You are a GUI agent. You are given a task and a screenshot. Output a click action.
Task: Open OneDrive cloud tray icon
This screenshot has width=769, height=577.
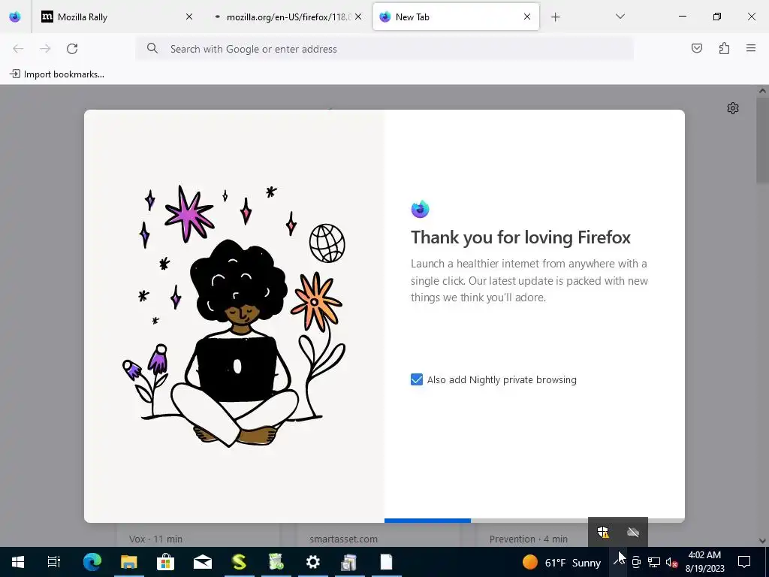click(633, 532)
